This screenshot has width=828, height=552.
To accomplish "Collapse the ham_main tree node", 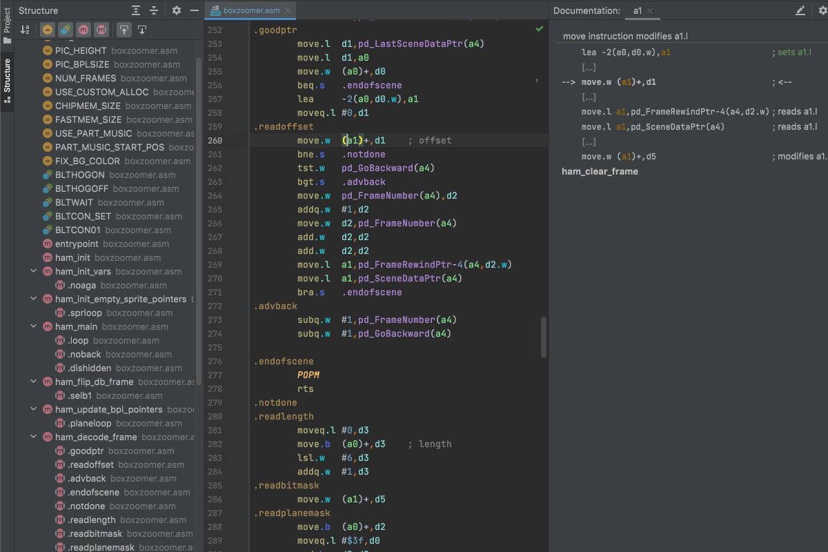I will (33, 326).
